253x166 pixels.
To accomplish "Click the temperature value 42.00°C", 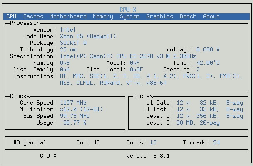I will 208,63.
